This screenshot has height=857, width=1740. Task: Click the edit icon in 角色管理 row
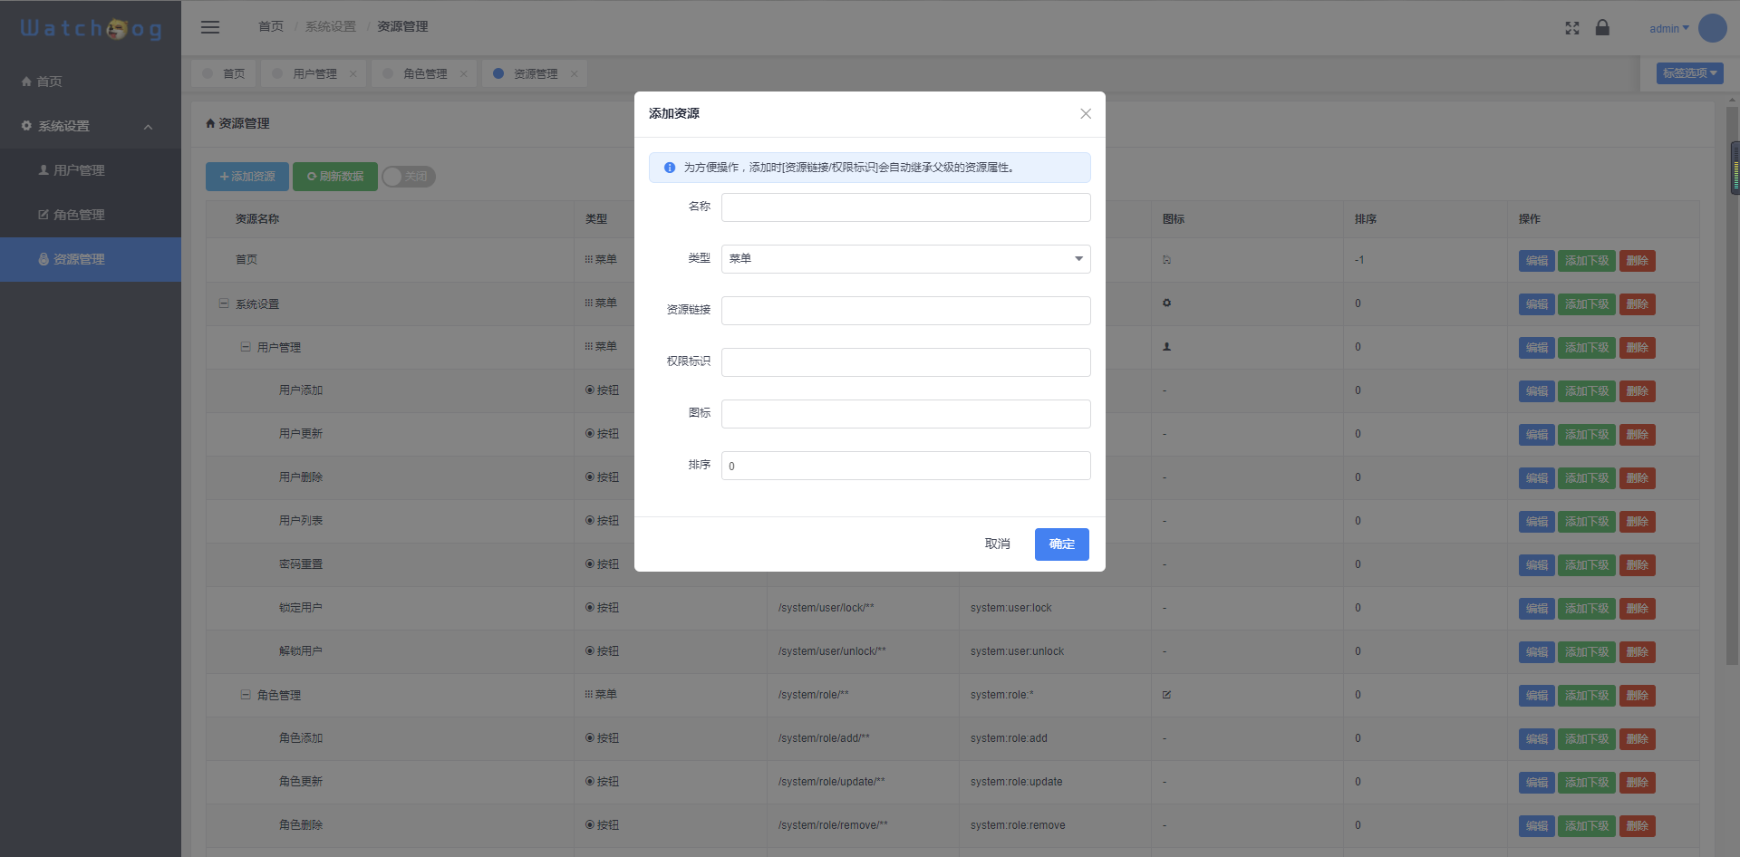click(x=1167, y=695)
